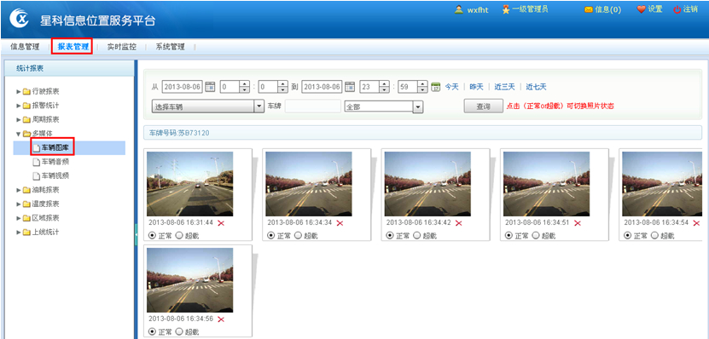This screenshot has height=339, width=709.
Task: Open the start date calendar picker icon
Action: tap(210, 87)
